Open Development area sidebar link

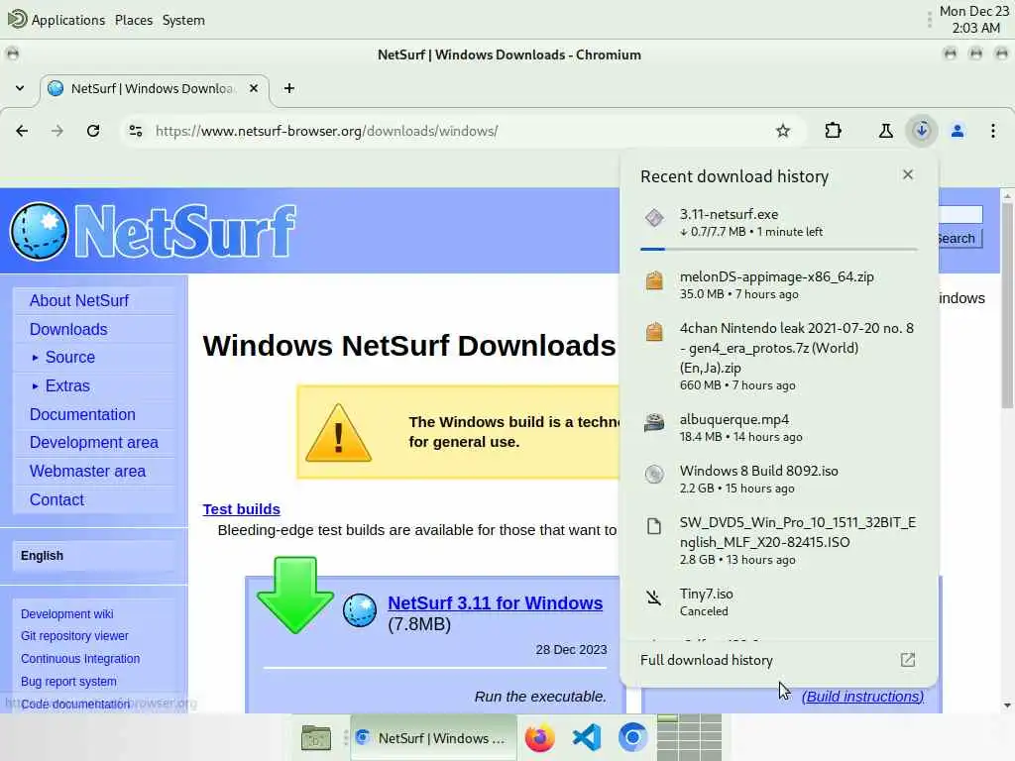click(x=94, y=443)
